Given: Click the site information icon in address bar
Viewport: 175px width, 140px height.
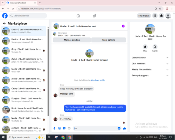Looking at the screenshot, I should click(19, 8).
